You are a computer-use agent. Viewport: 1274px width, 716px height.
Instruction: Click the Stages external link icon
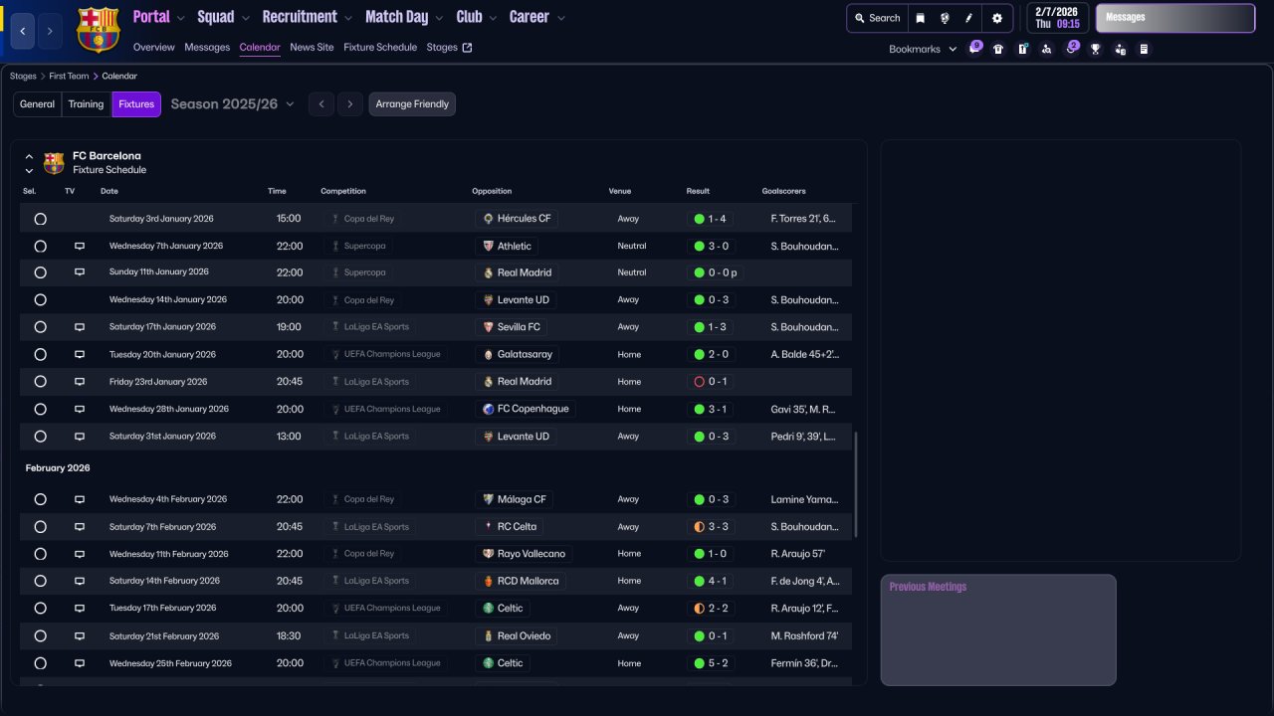(x=468, y=47)
